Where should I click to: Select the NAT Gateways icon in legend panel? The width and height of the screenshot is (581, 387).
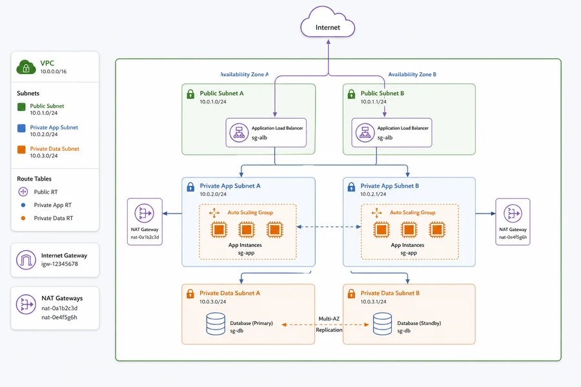click(26, 304)
